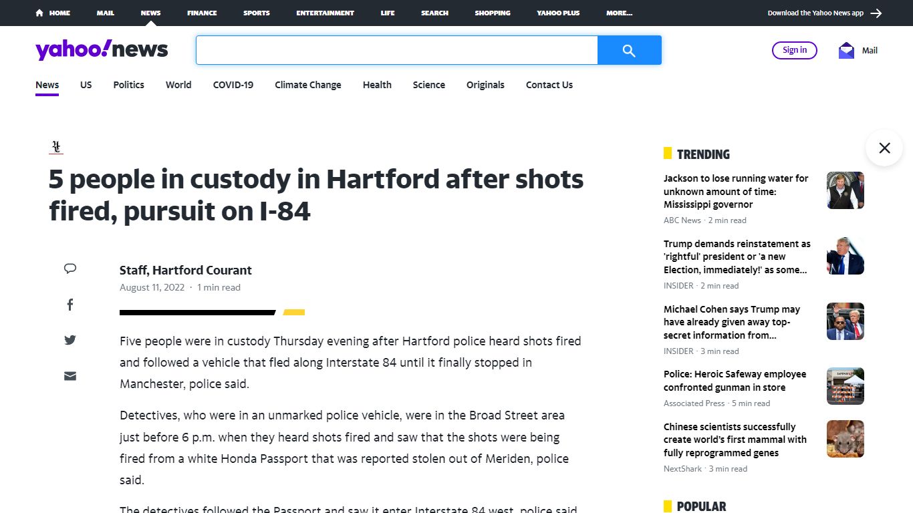Open ENTERTAINMENT in top navigation
Viewport: 913px width, 513px height.
[x=325, y=13]
